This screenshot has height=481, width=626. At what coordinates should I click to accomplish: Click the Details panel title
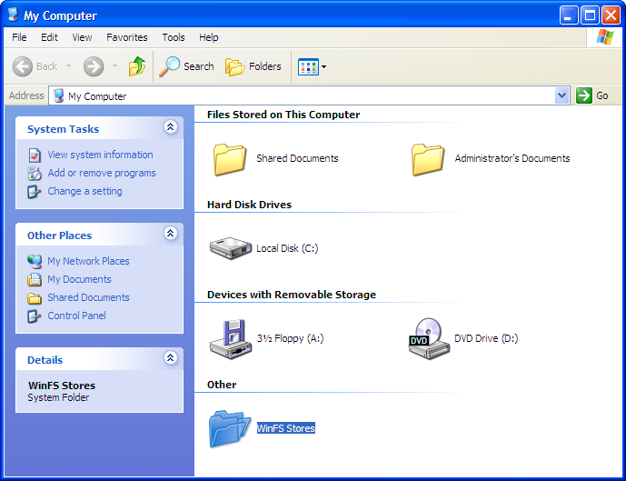point(45,360)
